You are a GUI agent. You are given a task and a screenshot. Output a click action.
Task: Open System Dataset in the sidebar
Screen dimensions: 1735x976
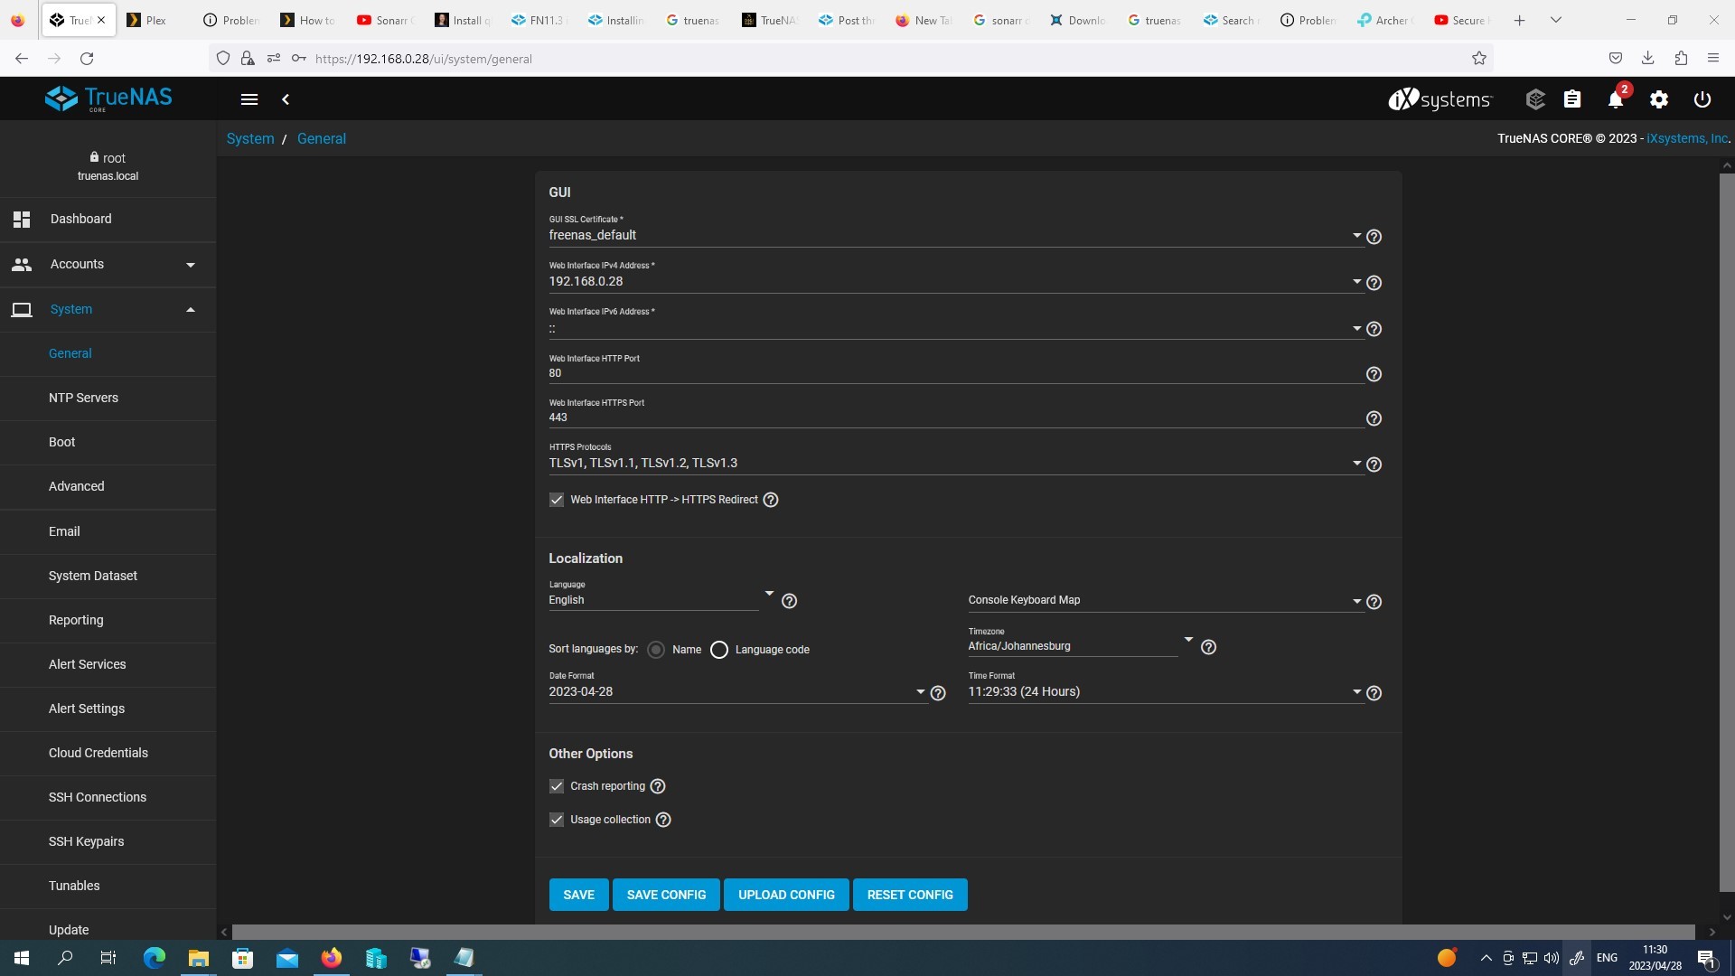tap(108, 576)
